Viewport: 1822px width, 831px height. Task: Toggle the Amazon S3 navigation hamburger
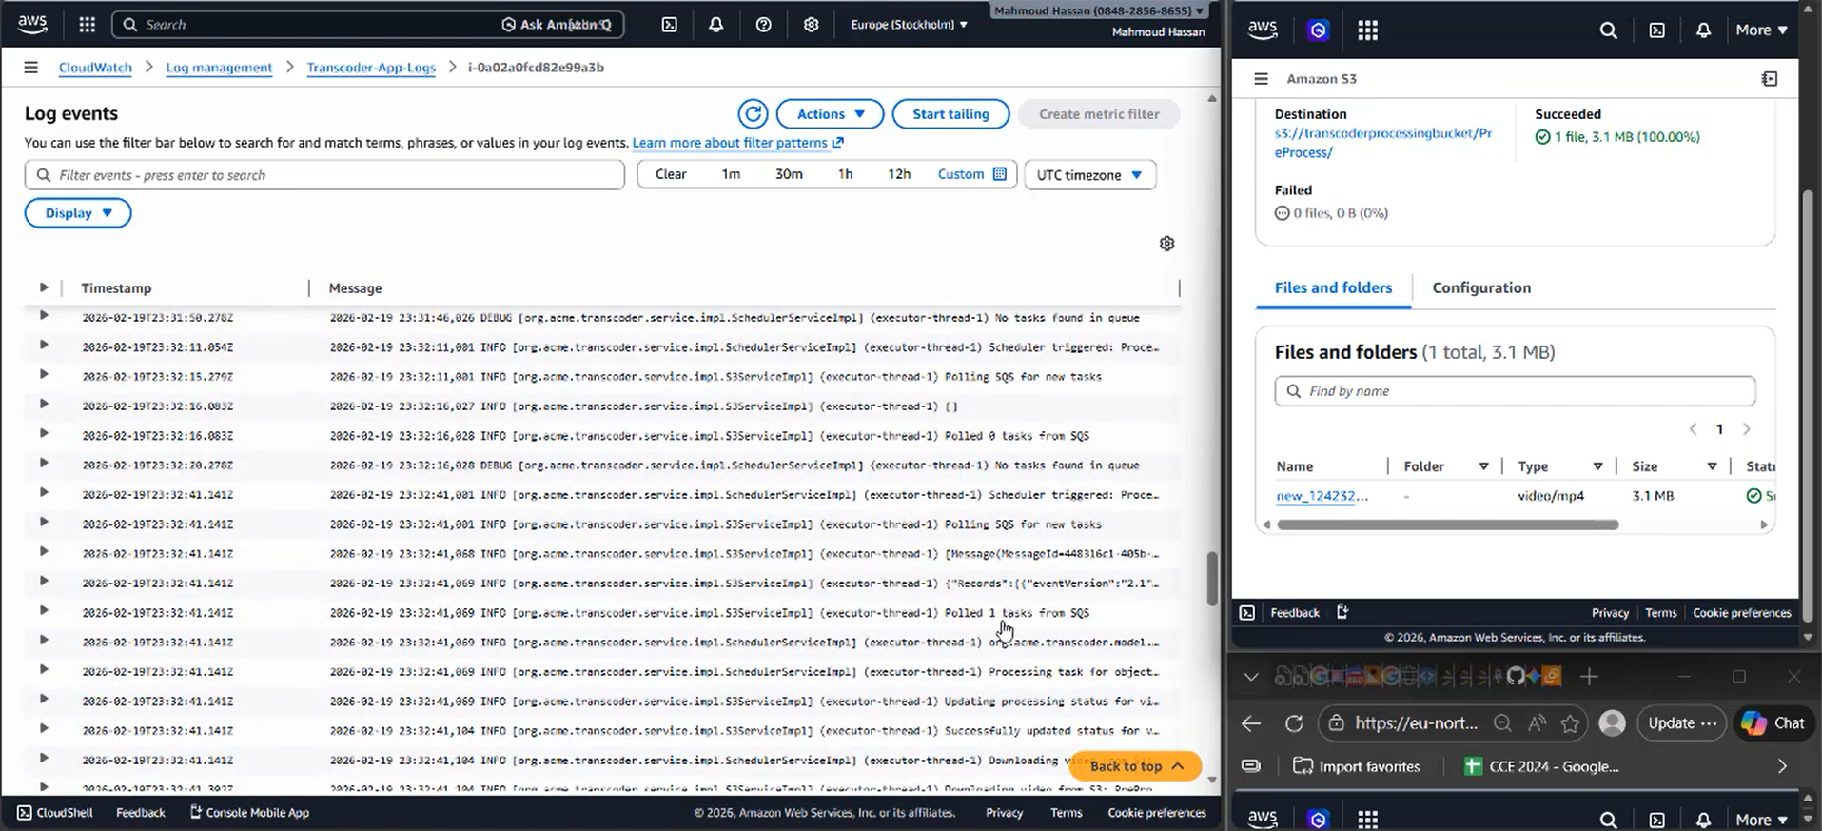pos(1261,79)
